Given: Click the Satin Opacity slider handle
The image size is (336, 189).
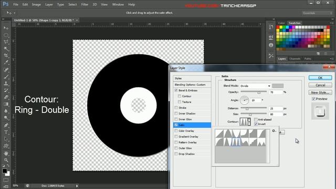Looking at the screenshot, I should (259, 92).
